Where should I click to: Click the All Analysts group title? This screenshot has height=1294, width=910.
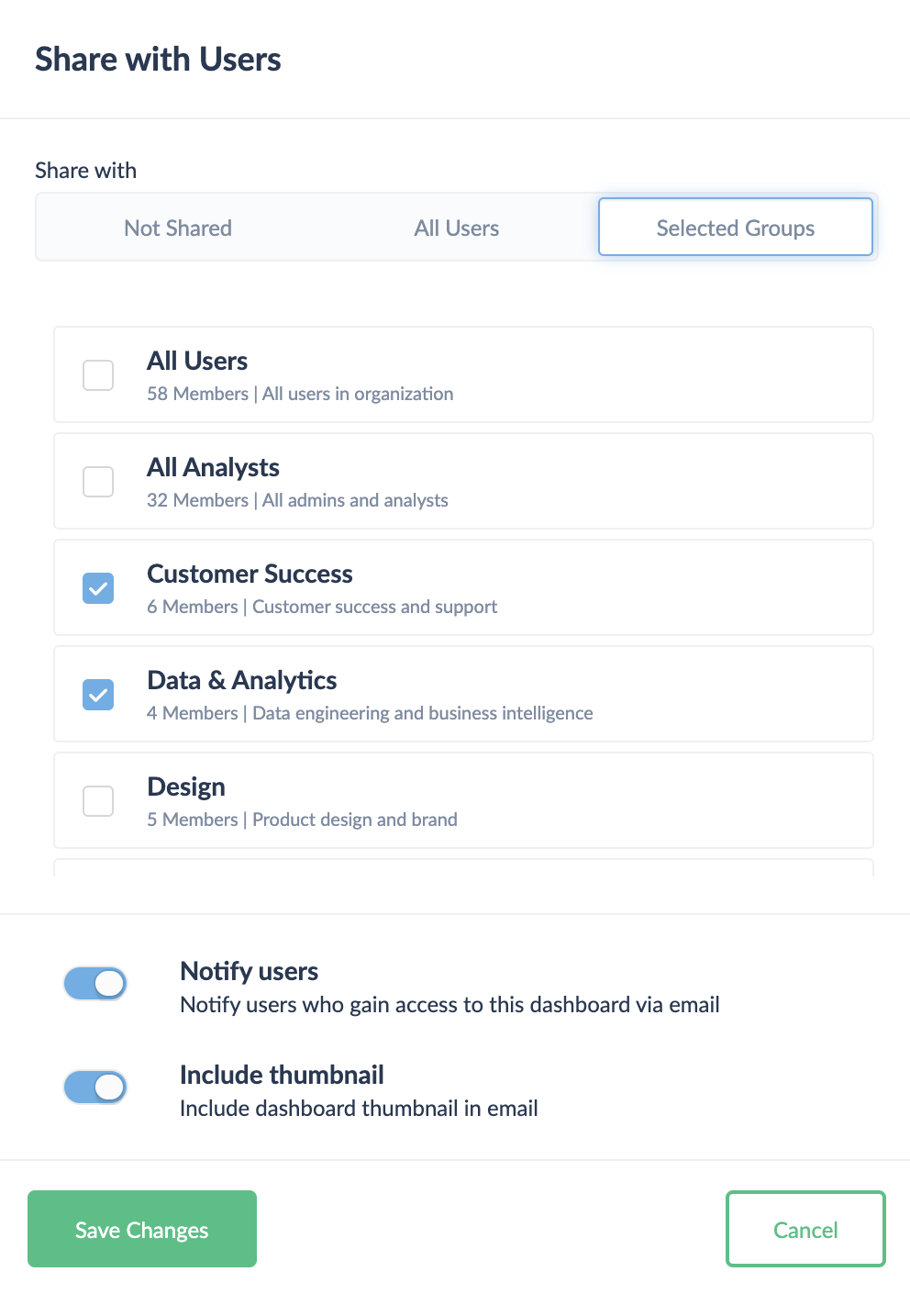click(213, 467)
